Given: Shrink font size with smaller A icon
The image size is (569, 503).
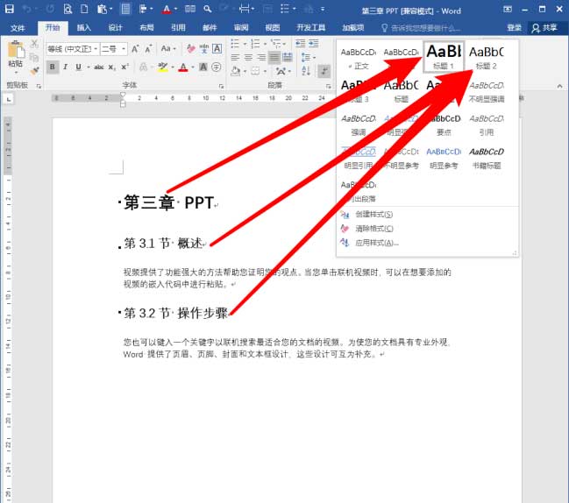Looking at the screenshot, I should pos(148,48).
